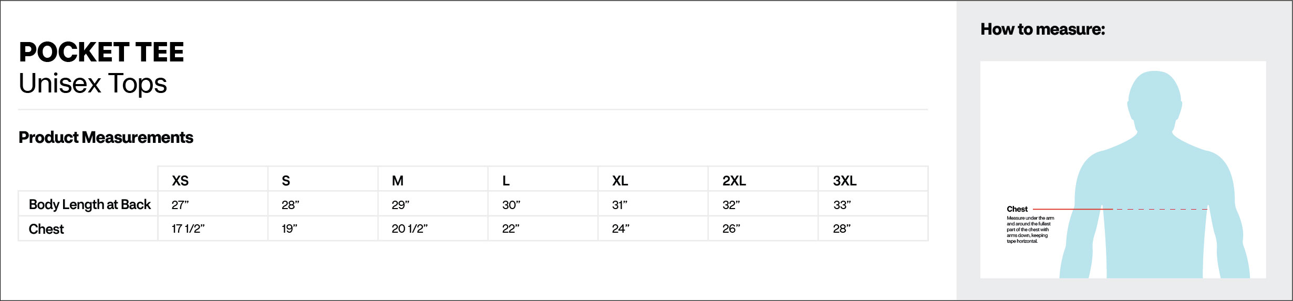Select the 2XL size column header
Image resolution: width=1293 pixels, height=301 pixels.
coord(734,181)
